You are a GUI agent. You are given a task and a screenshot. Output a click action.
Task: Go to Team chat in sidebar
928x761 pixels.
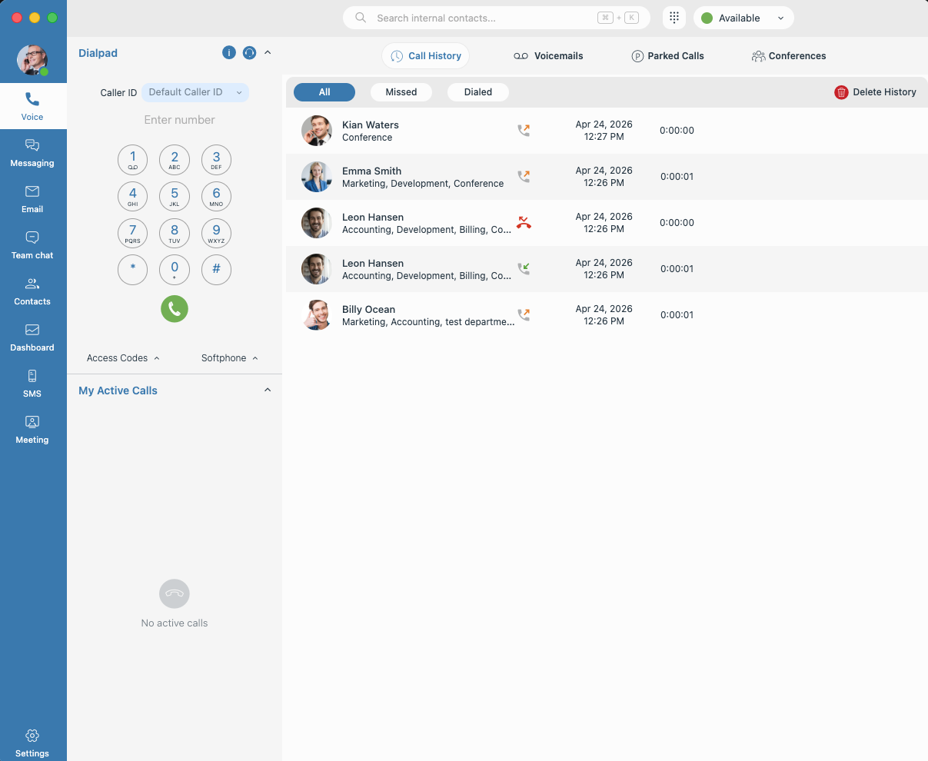(x=32, y=244)
